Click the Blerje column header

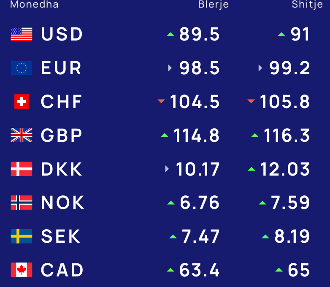pyautogui.click(x=214, y=5)
